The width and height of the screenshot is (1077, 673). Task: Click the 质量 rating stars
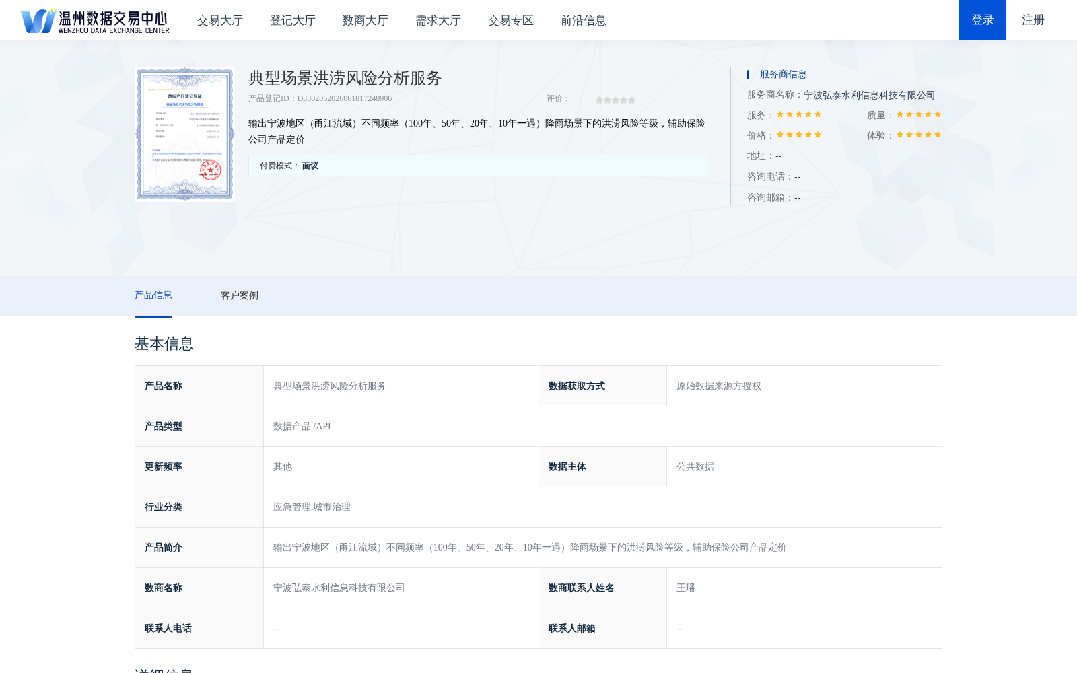pos(919,115)
